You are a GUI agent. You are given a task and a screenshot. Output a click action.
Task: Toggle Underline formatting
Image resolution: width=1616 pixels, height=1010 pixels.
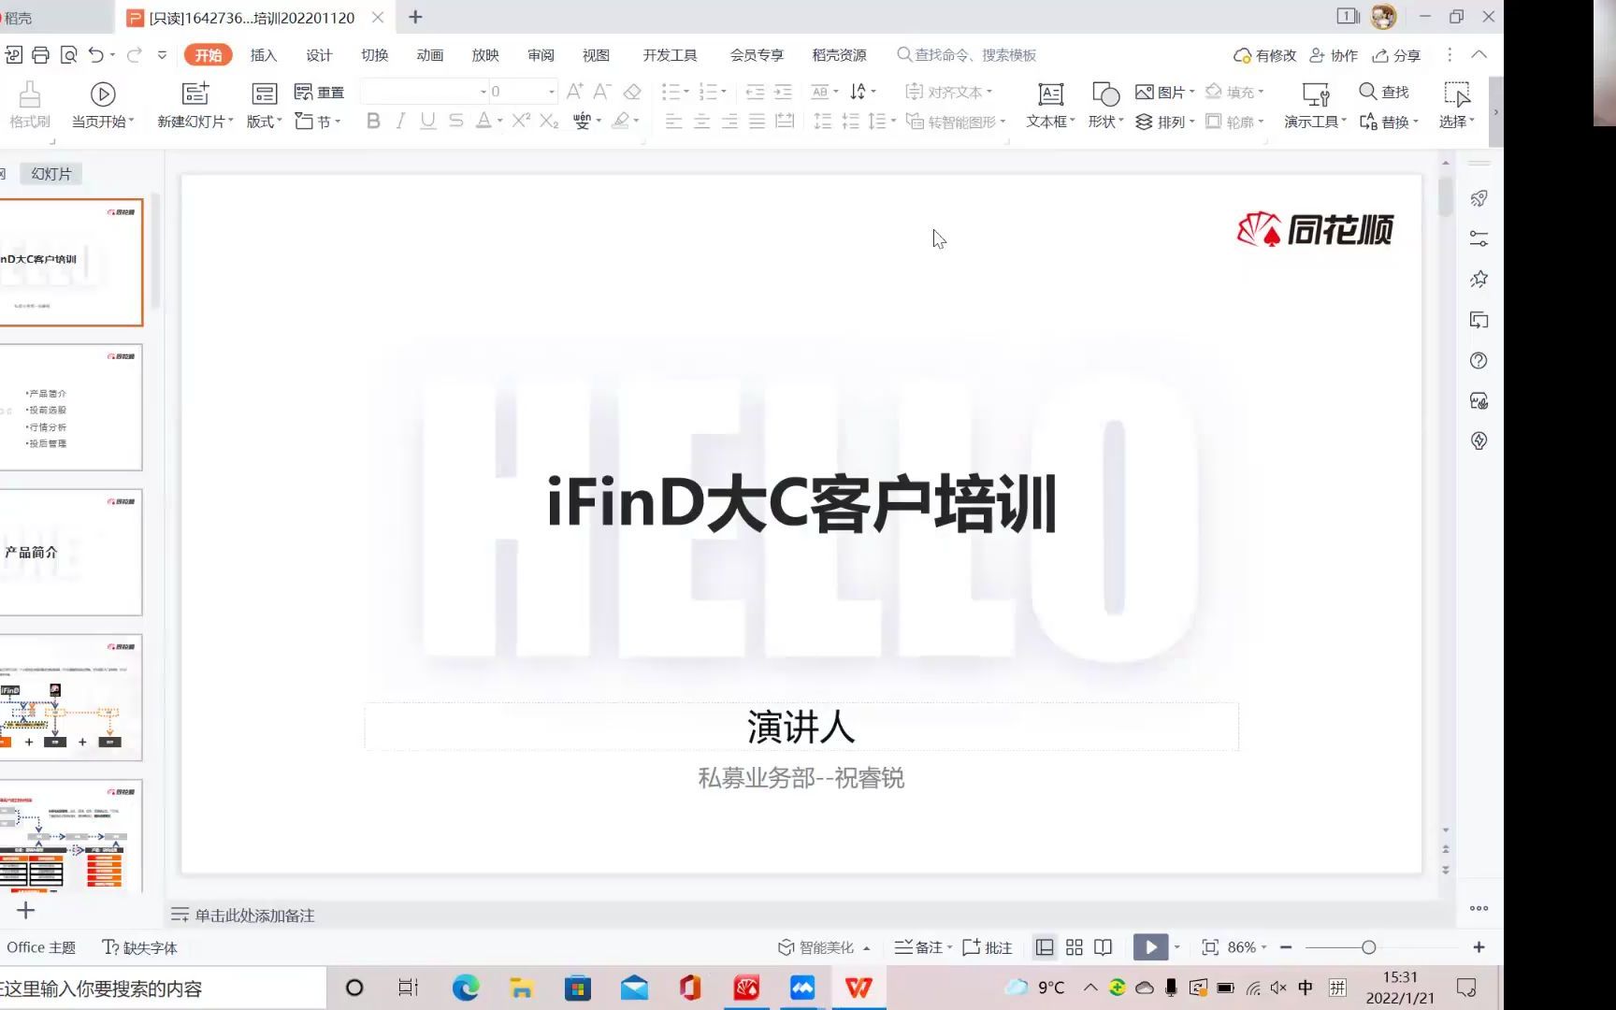tap(428, 121)
